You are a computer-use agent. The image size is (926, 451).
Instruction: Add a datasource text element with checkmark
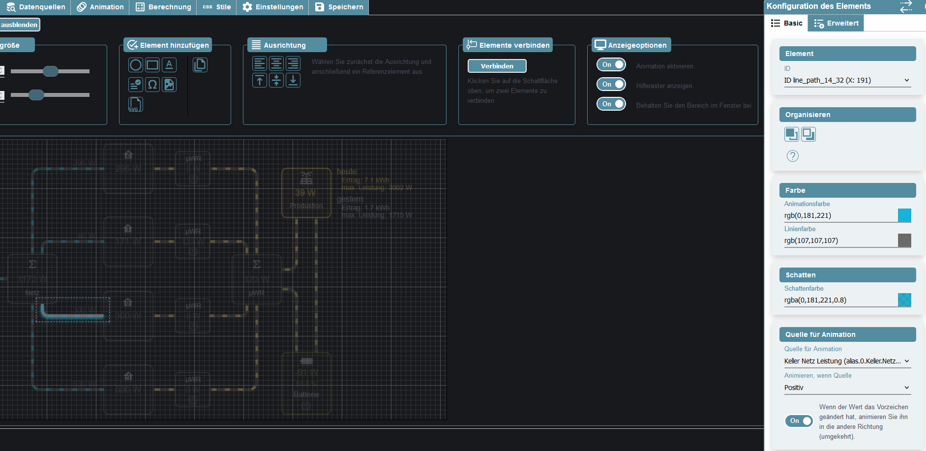pyautogui.click(x=136, y=85)
